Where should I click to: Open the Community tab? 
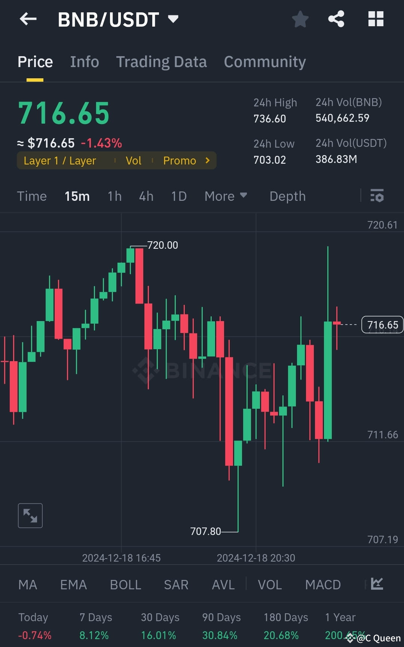pyautogui.click(x=265, y=61)
